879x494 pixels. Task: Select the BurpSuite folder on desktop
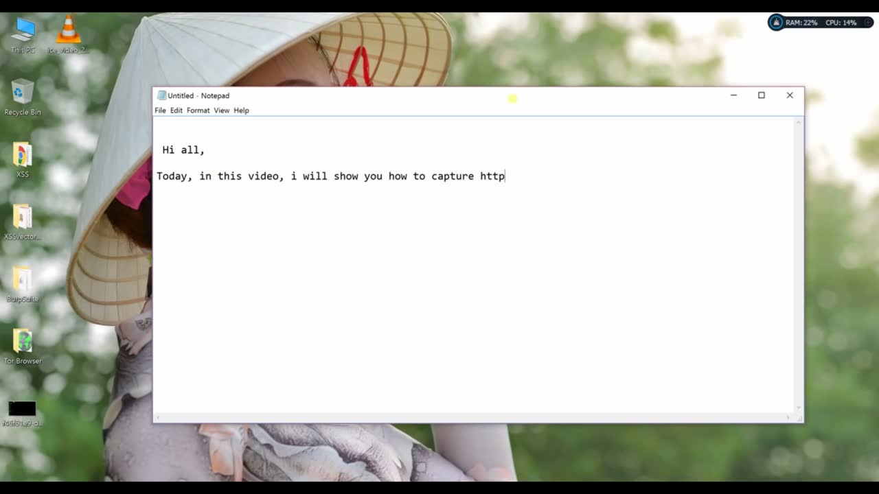coord(23,284)
